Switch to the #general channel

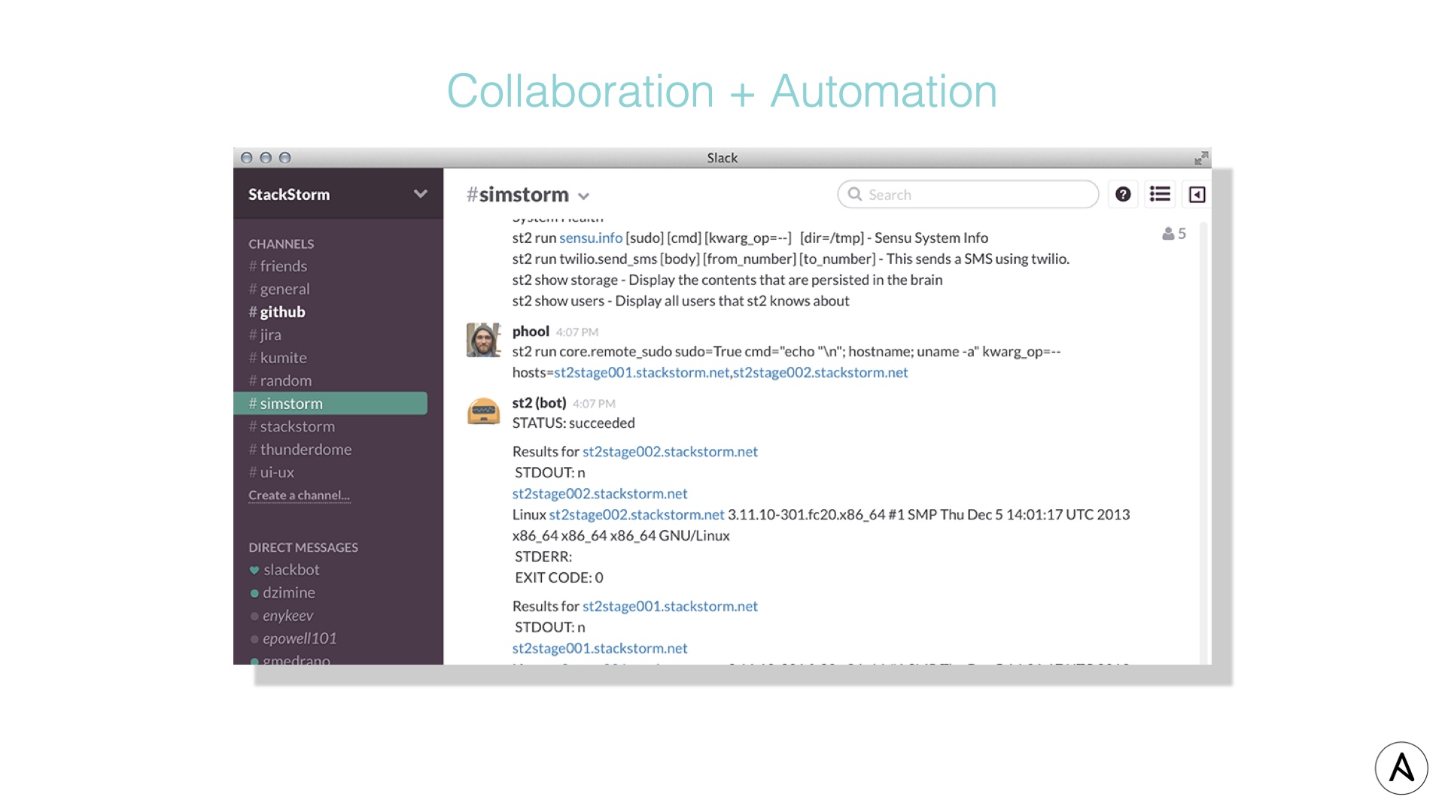279,289
